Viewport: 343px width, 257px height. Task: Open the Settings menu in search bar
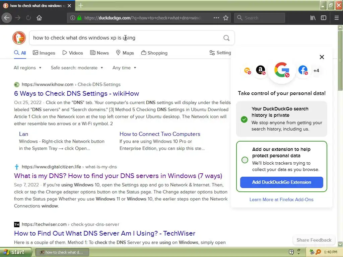220,53
